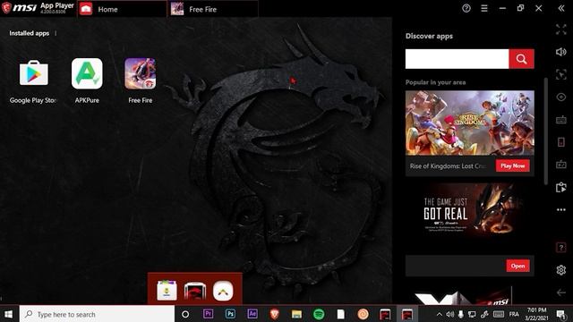This screenshot has width=573, height=322.
Task: Open the red help box icon in sidebar
Action: (561, 248)
